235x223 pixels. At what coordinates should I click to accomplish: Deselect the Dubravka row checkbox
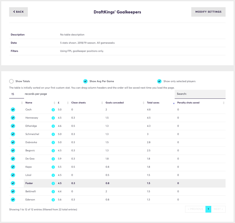tap(13, 142)
